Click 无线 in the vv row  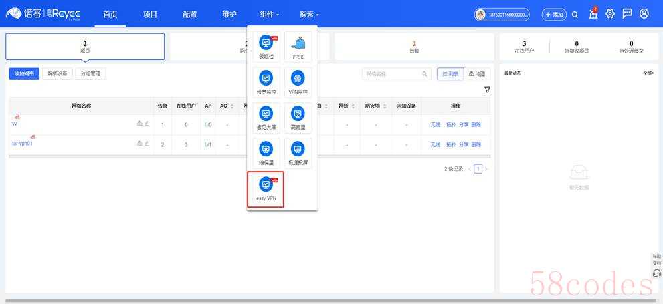click(436, 124)
